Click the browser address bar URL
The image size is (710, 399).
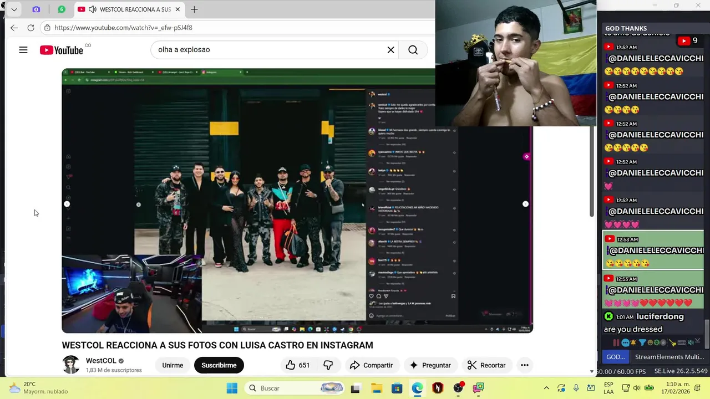click(x=124, y=28)
